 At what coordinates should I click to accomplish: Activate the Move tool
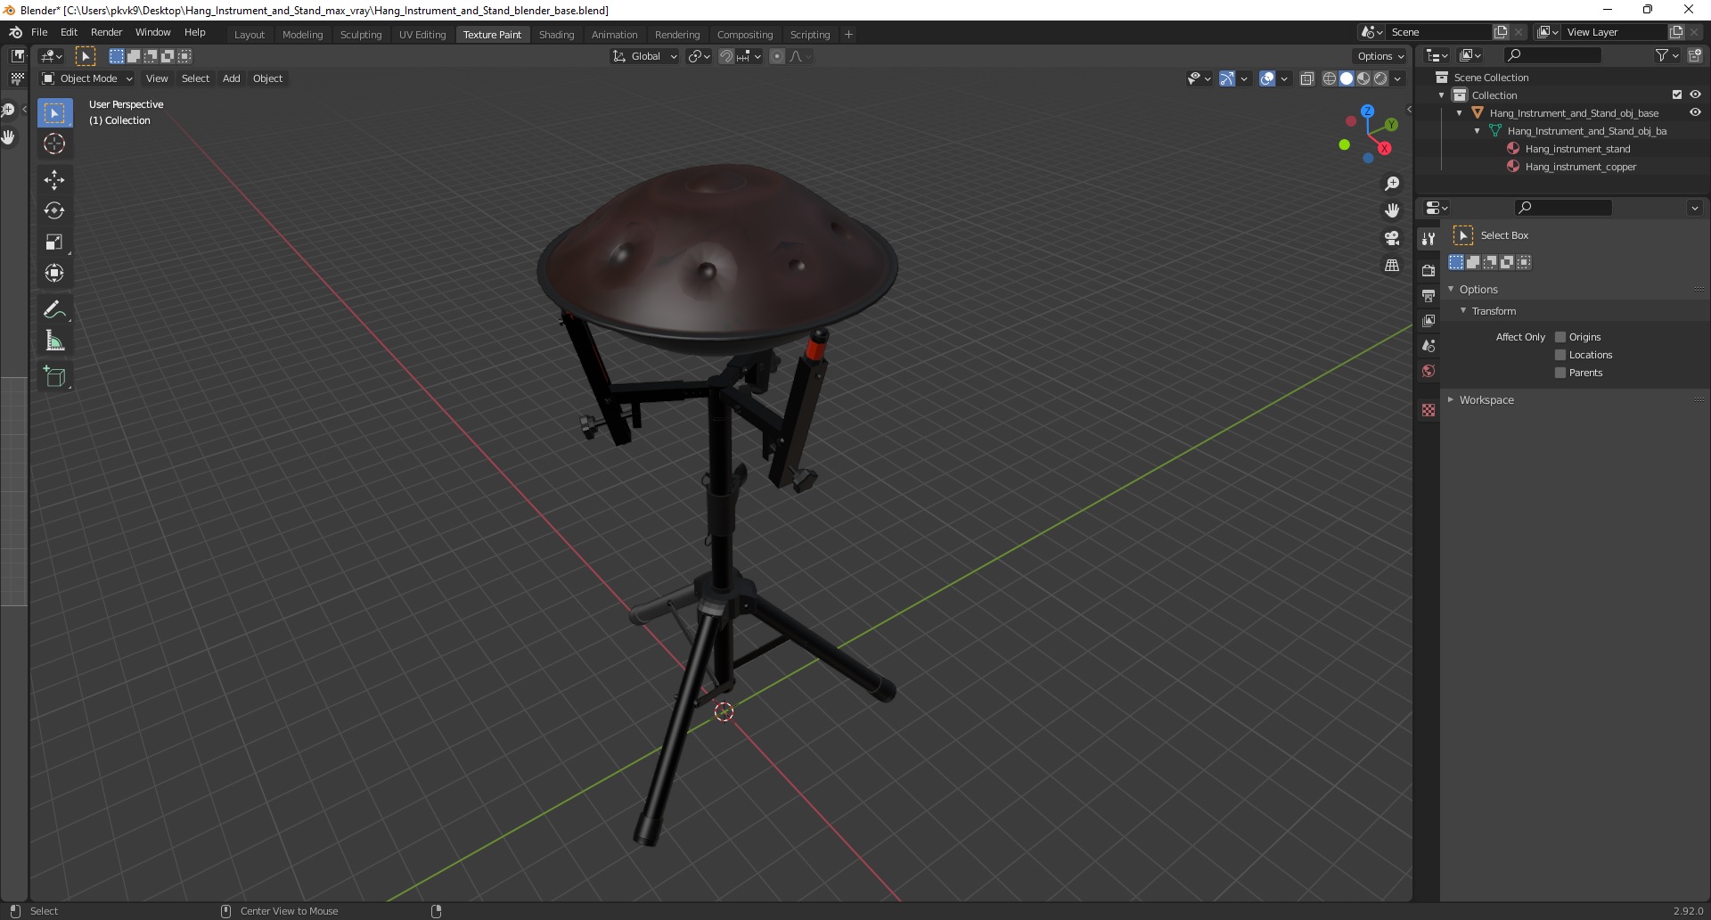coord(54,180)
